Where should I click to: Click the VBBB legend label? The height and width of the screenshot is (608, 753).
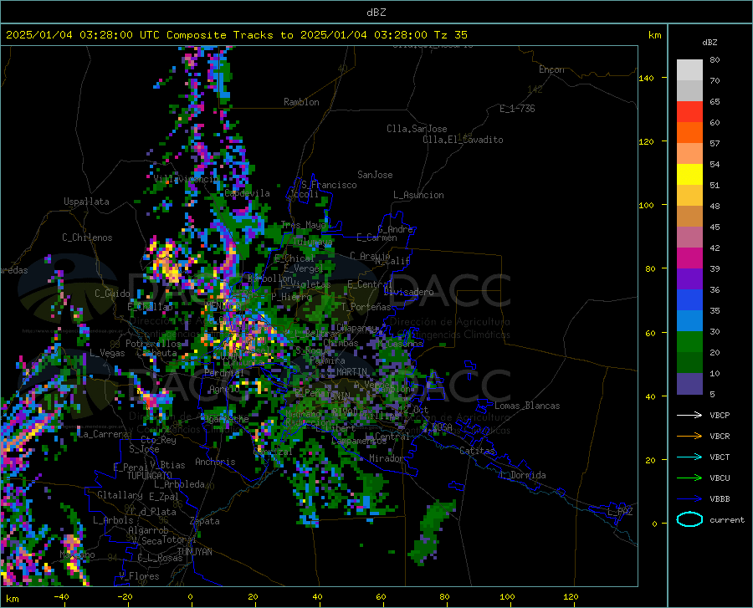(720, 499)
